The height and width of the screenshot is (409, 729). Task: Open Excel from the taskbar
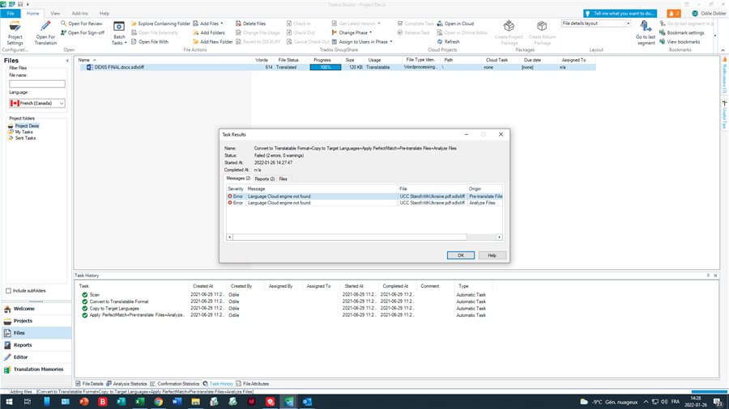(x=139, y=402)
